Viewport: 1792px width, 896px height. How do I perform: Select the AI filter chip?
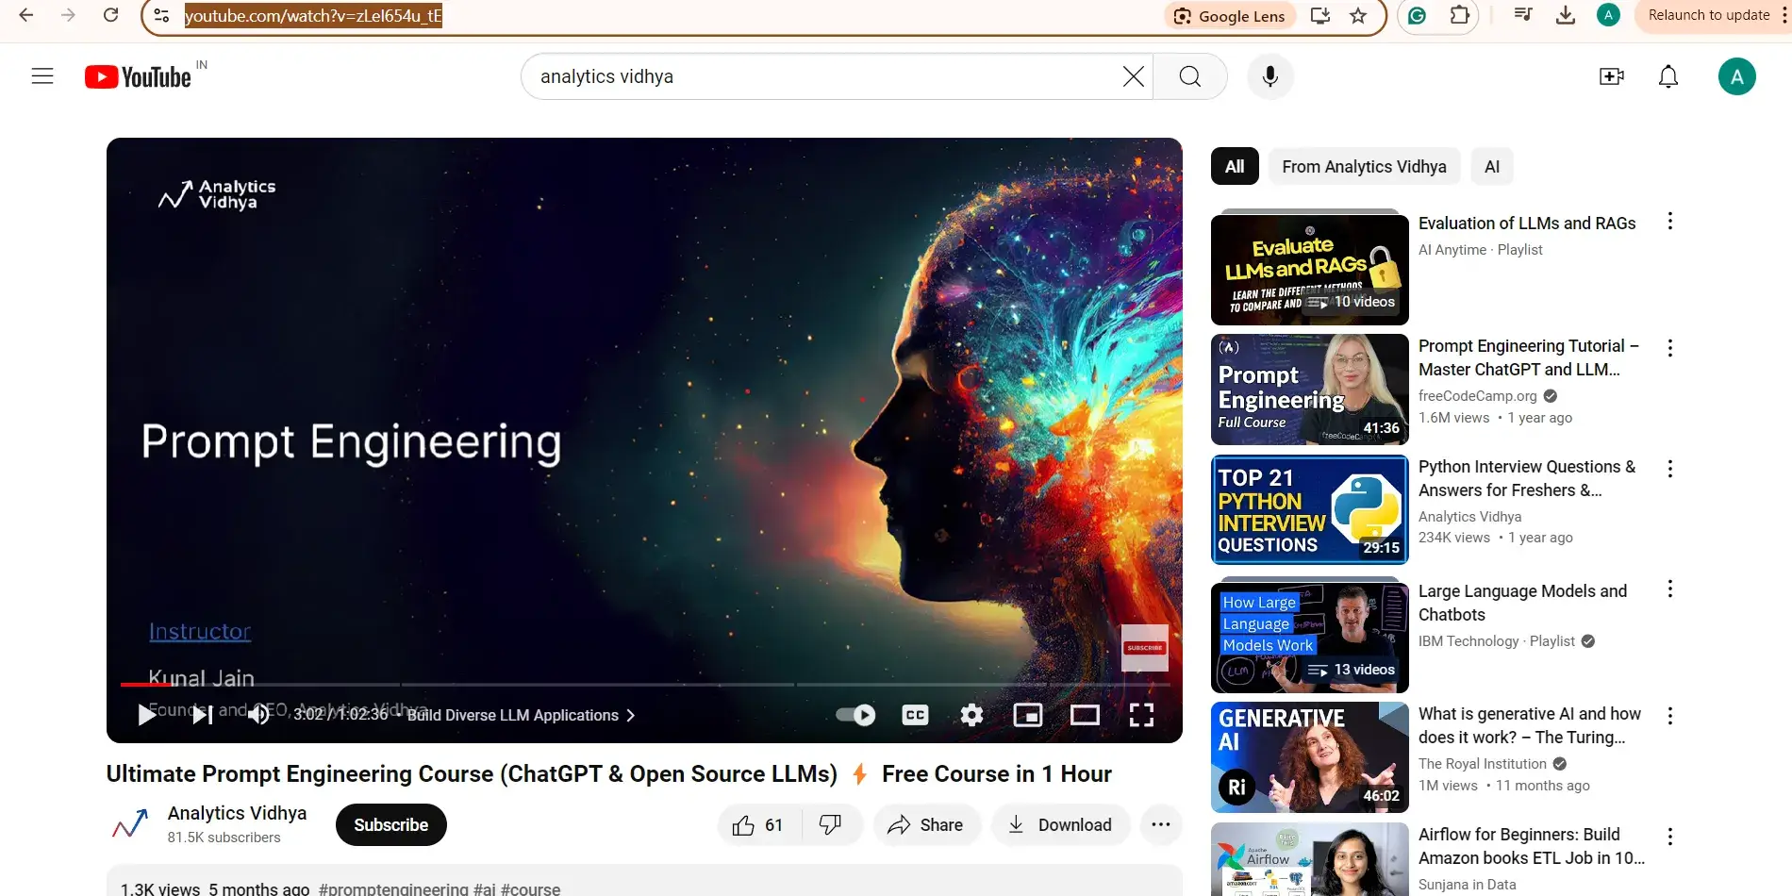tap(1492, 167)
